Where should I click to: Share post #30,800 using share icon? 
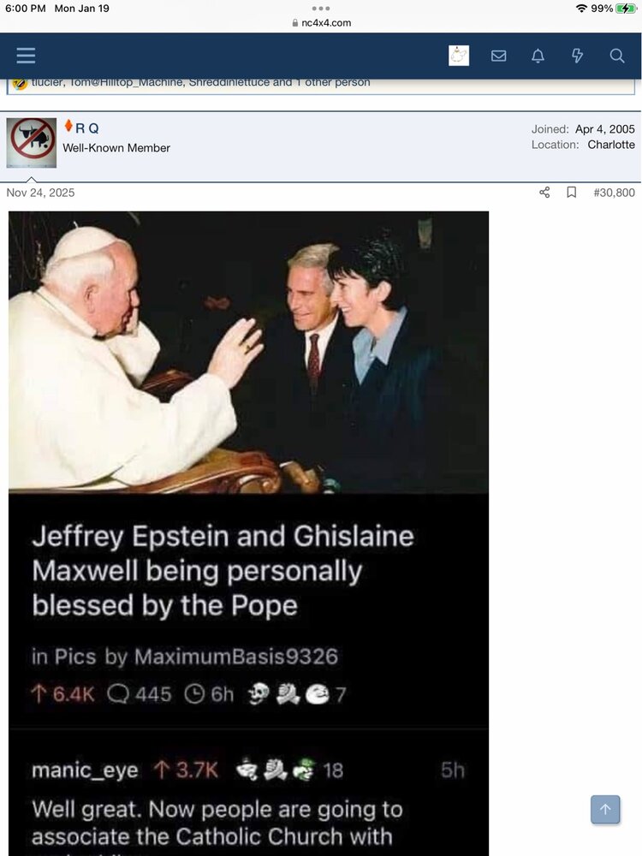click(544, 192)
